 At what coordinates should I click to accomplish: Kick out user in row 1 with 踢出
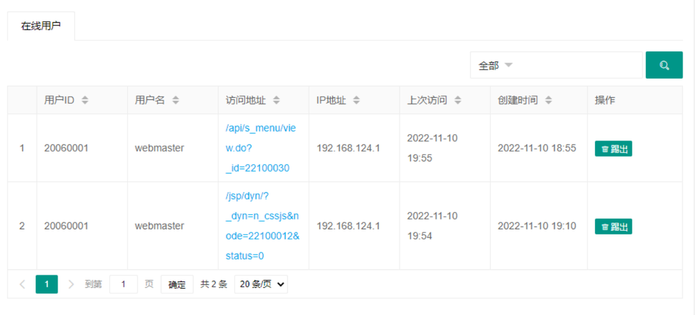pos(613,149)
